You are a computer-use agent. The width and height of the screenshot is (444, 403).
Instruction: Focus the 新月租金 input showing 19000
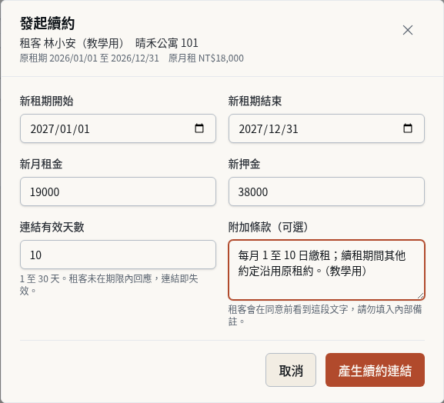click(x=118, y=192)
